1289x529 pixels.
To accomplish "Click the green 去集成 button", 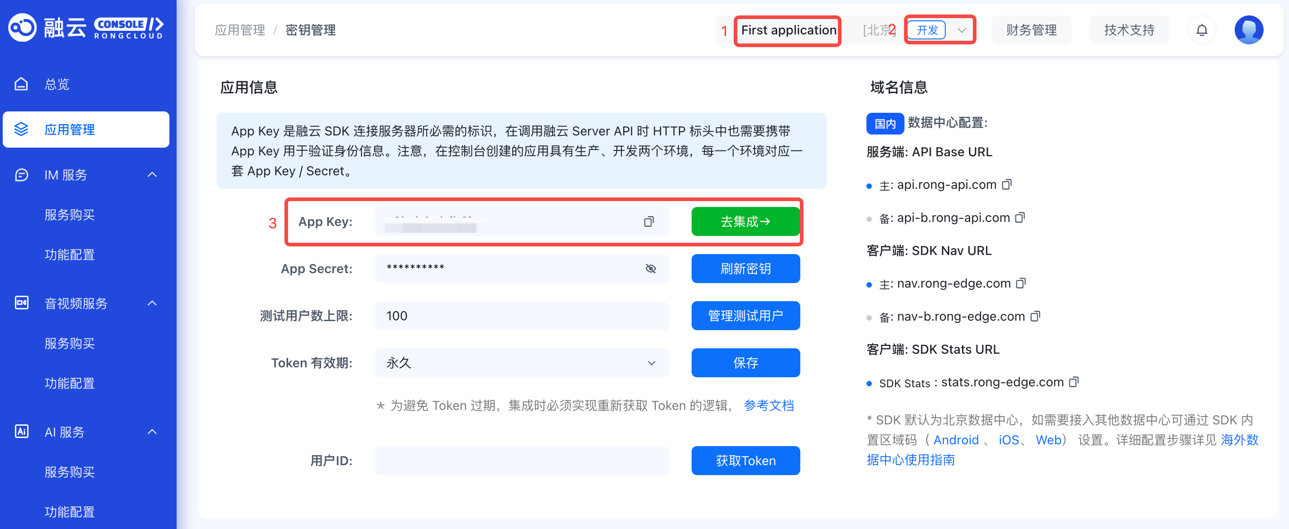I will pyautogui.click(x=745, y=222).
